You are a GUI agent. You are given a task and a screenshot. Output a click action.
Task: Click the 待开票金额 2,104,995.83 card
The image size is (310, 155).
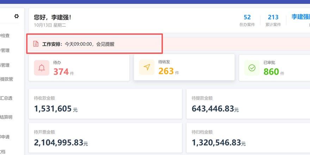click(x=105, y=138)
